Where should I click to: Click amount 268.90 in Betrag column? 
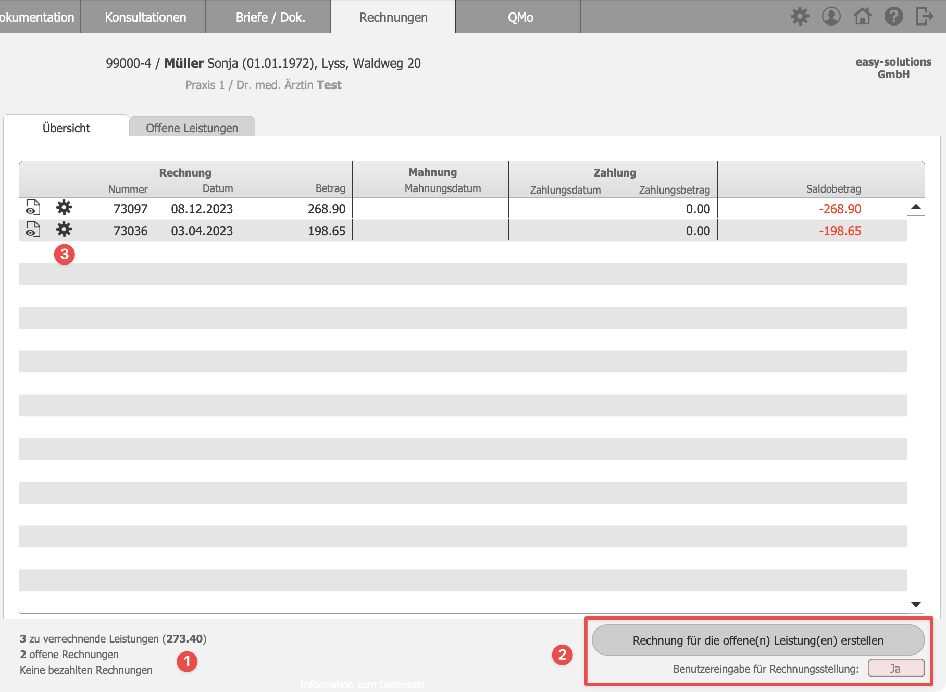[x=326, y=209]
